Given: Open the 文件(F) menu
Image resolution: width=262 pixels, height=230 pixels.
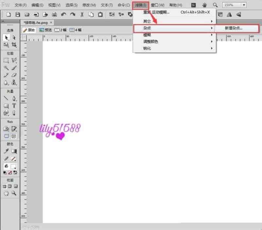Looking at the screenshot, I should tap(21, 5).
